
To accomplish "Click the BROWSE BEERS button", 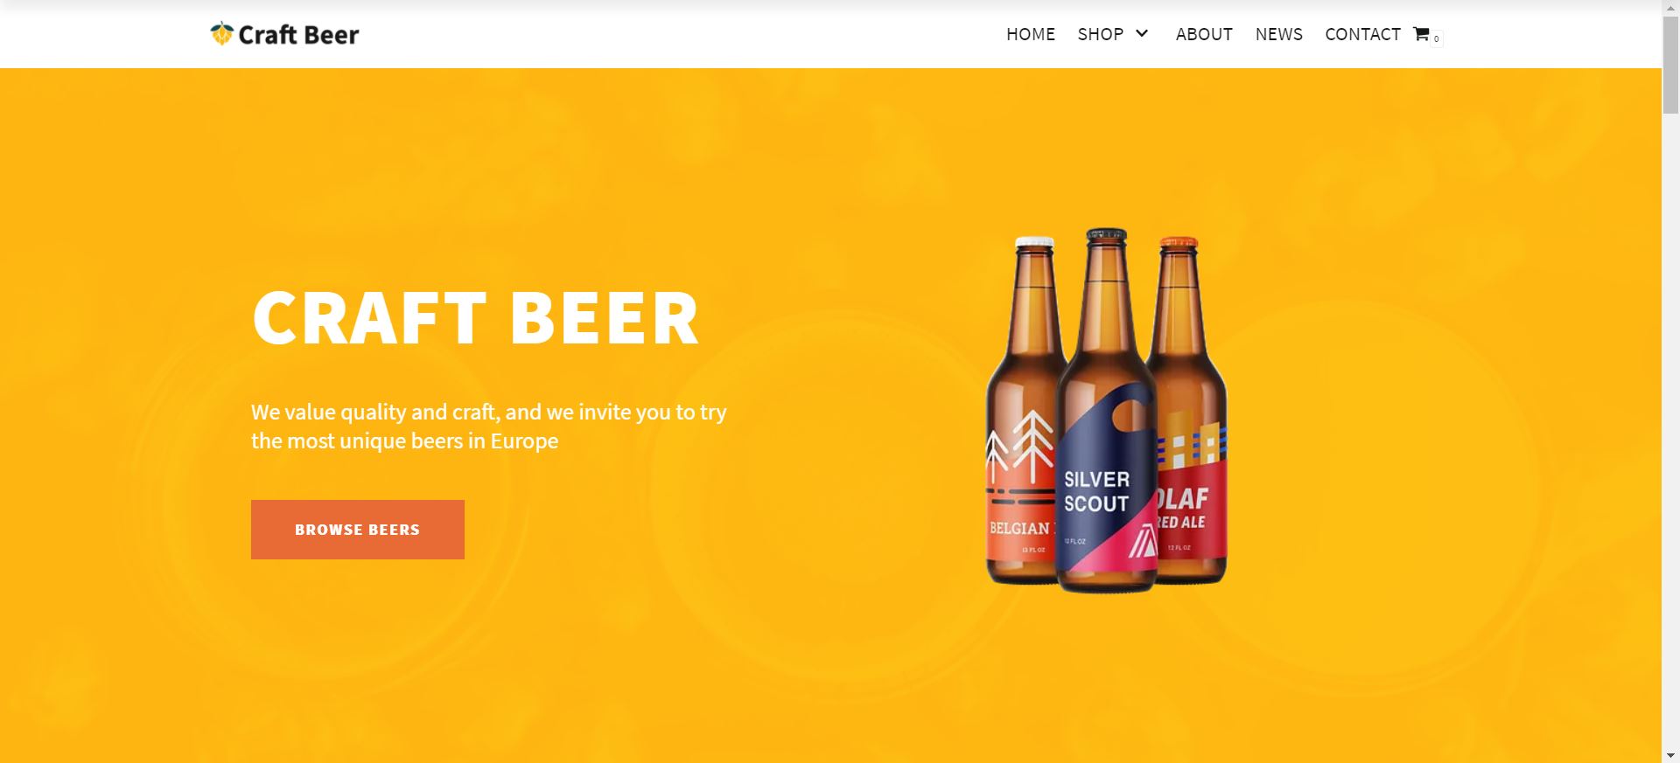I will point(358,530).
